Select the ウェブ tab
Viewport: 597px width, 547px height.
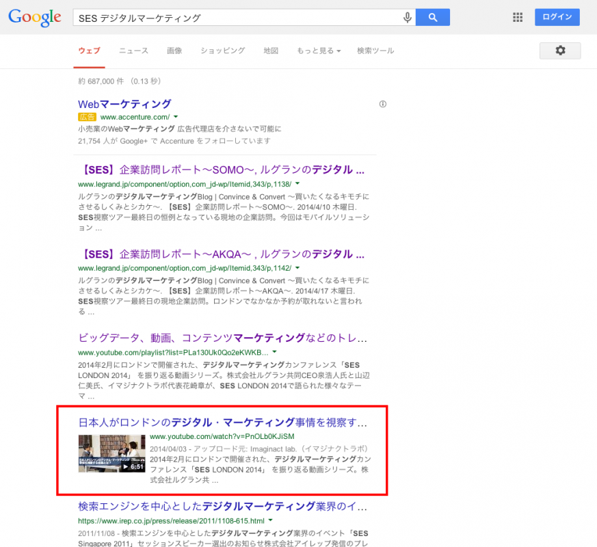89,51
